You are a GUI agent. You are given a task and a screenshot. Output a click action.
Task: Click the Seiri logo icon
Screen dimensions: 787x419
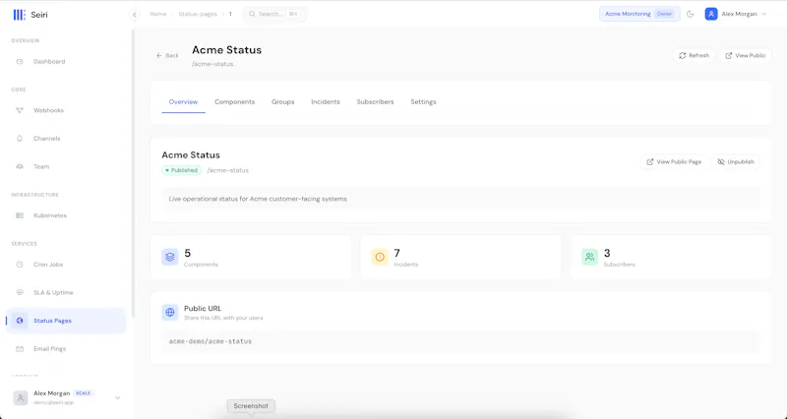click(x=19, y=15)
